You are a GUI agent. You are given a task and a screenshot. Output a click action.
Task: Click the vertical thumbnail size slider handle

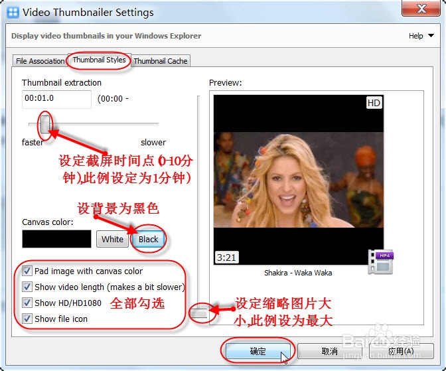click(198, 313)
